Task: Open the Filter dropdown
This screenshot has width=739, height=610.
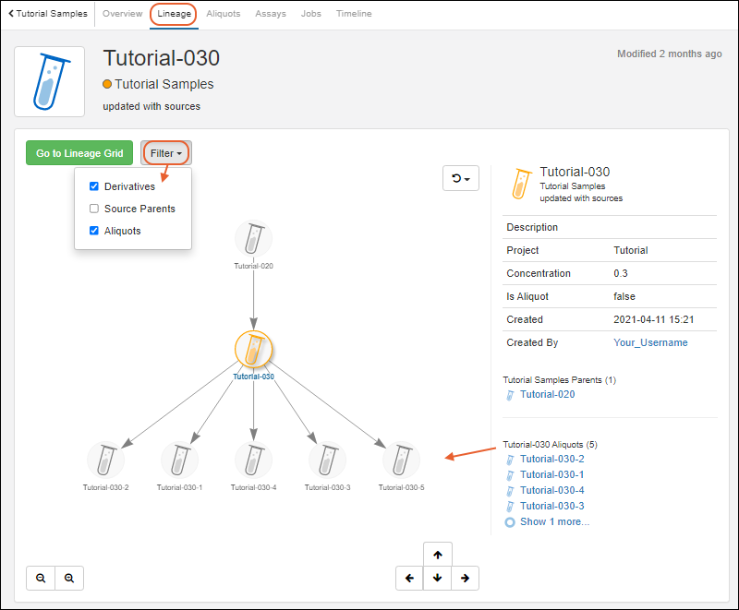Action: pyautogui.click(x=166, y=153)
